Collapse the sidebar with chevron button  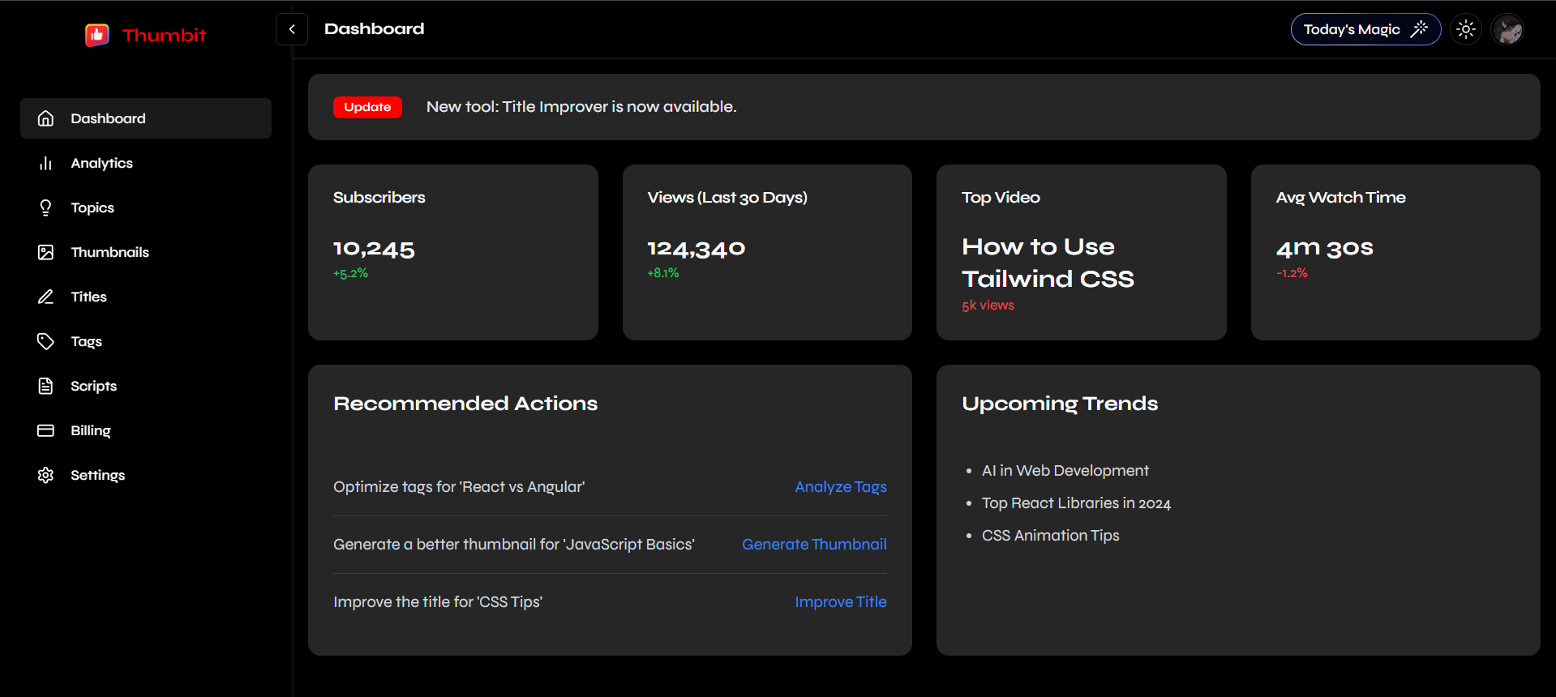pyautogui.click(x=292, y=29)
